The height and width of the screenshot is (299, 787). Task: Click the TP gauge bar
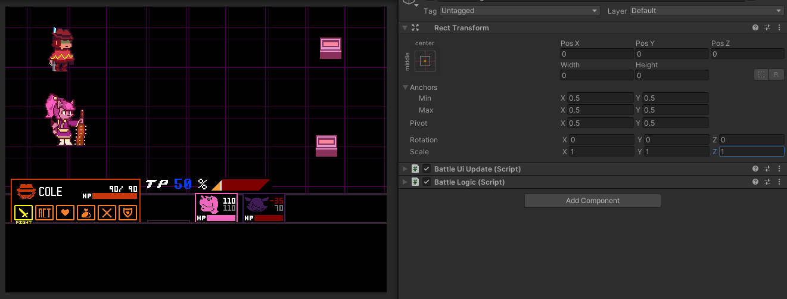point(241,185)
